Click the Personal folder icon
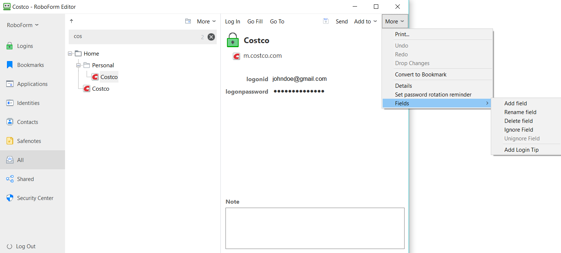Viewport: 561px width, 253px height. pos(87,65)
